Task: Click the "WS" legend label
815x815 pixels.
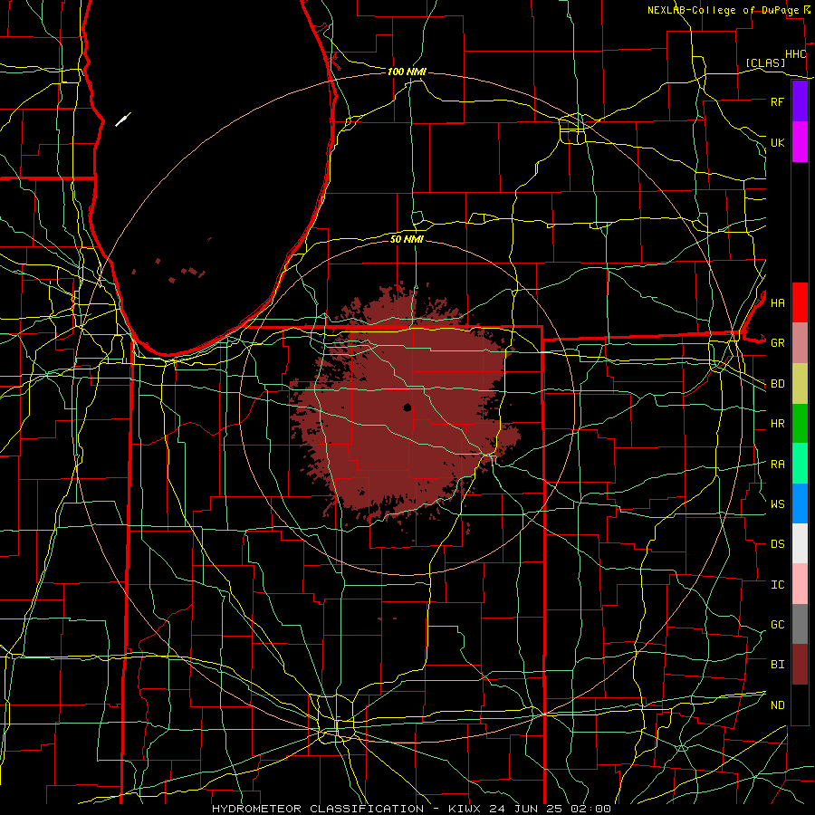Action: point(777,504)
